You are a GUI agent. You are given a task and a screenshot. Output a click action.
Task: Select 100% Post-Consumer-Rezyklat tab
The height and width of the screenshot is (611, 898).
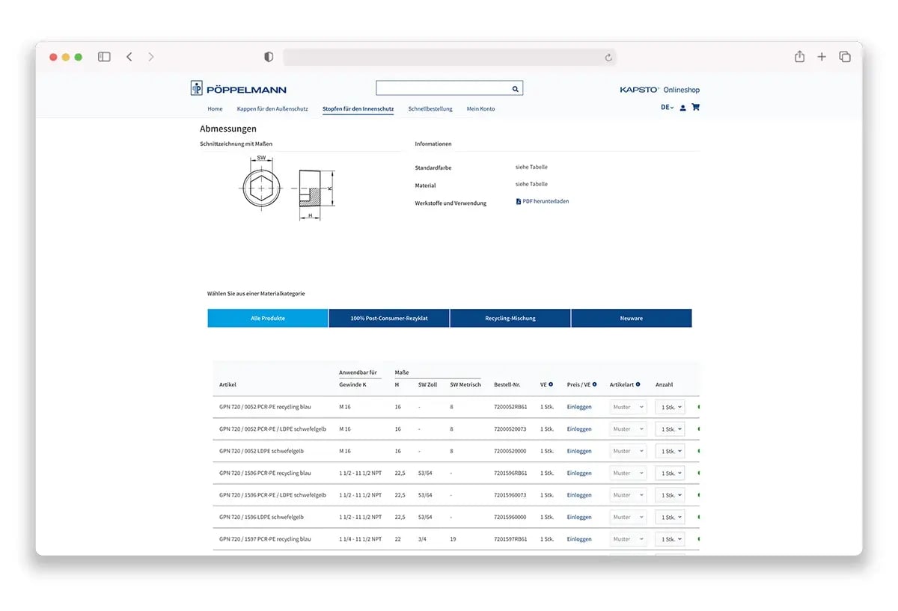point(389,318)
